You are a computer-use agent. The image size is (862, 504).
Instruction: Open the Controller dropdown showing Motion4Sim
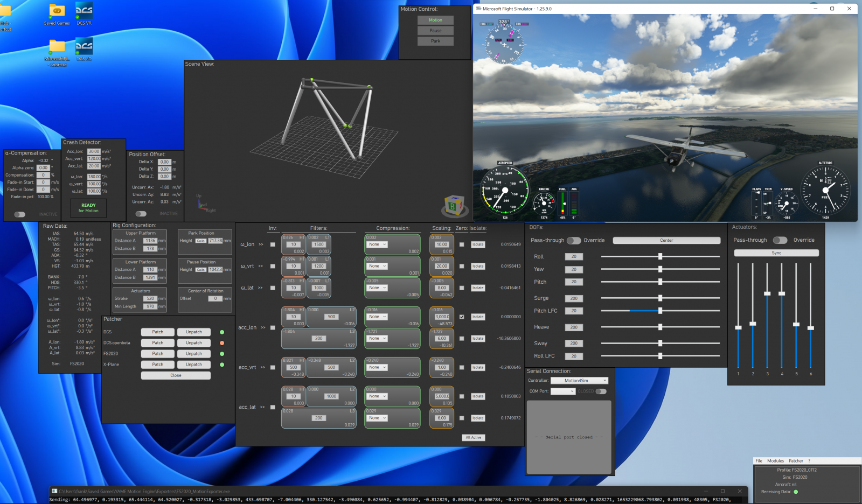tap(579, 381)
